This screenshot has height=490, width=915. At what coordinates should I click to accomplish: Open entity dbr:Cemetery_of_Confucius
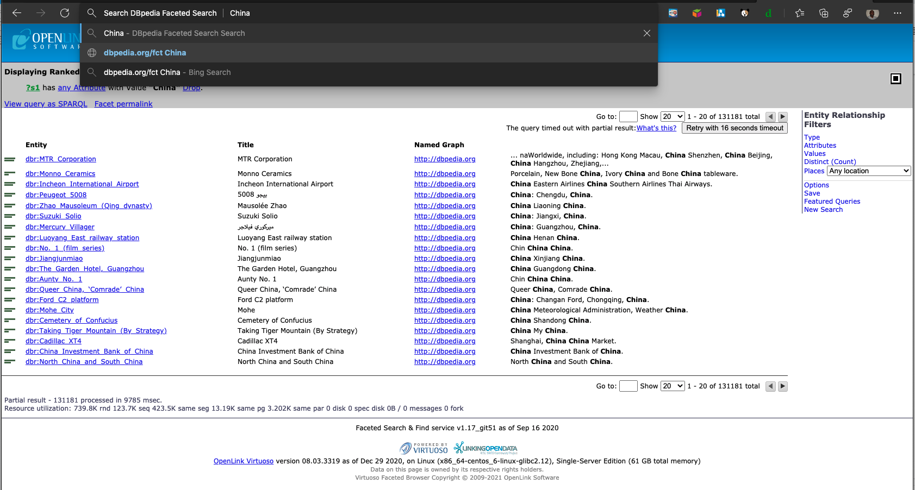click(x=71, y=321)
